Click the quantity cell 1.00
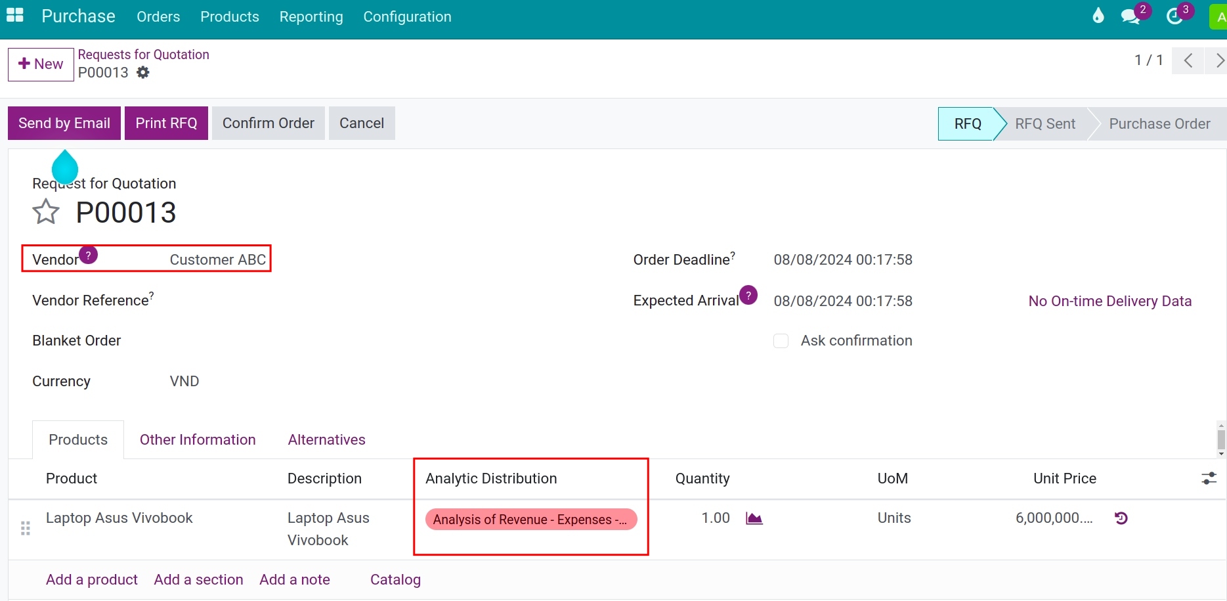 tap(716, 518)
